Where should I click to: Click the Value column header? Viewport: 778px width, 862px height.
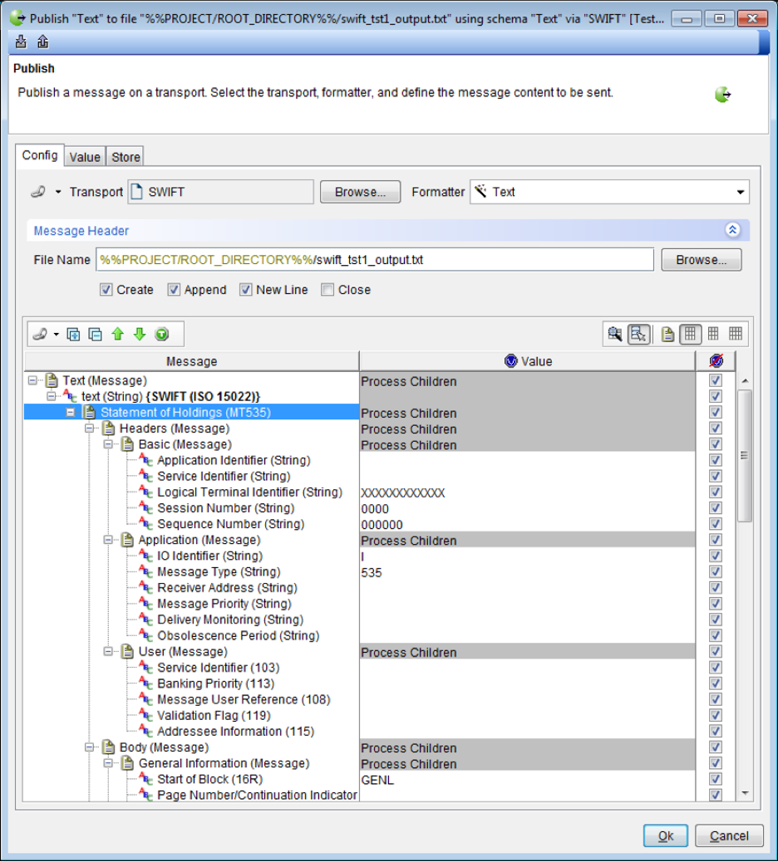(x=528, y=361)
